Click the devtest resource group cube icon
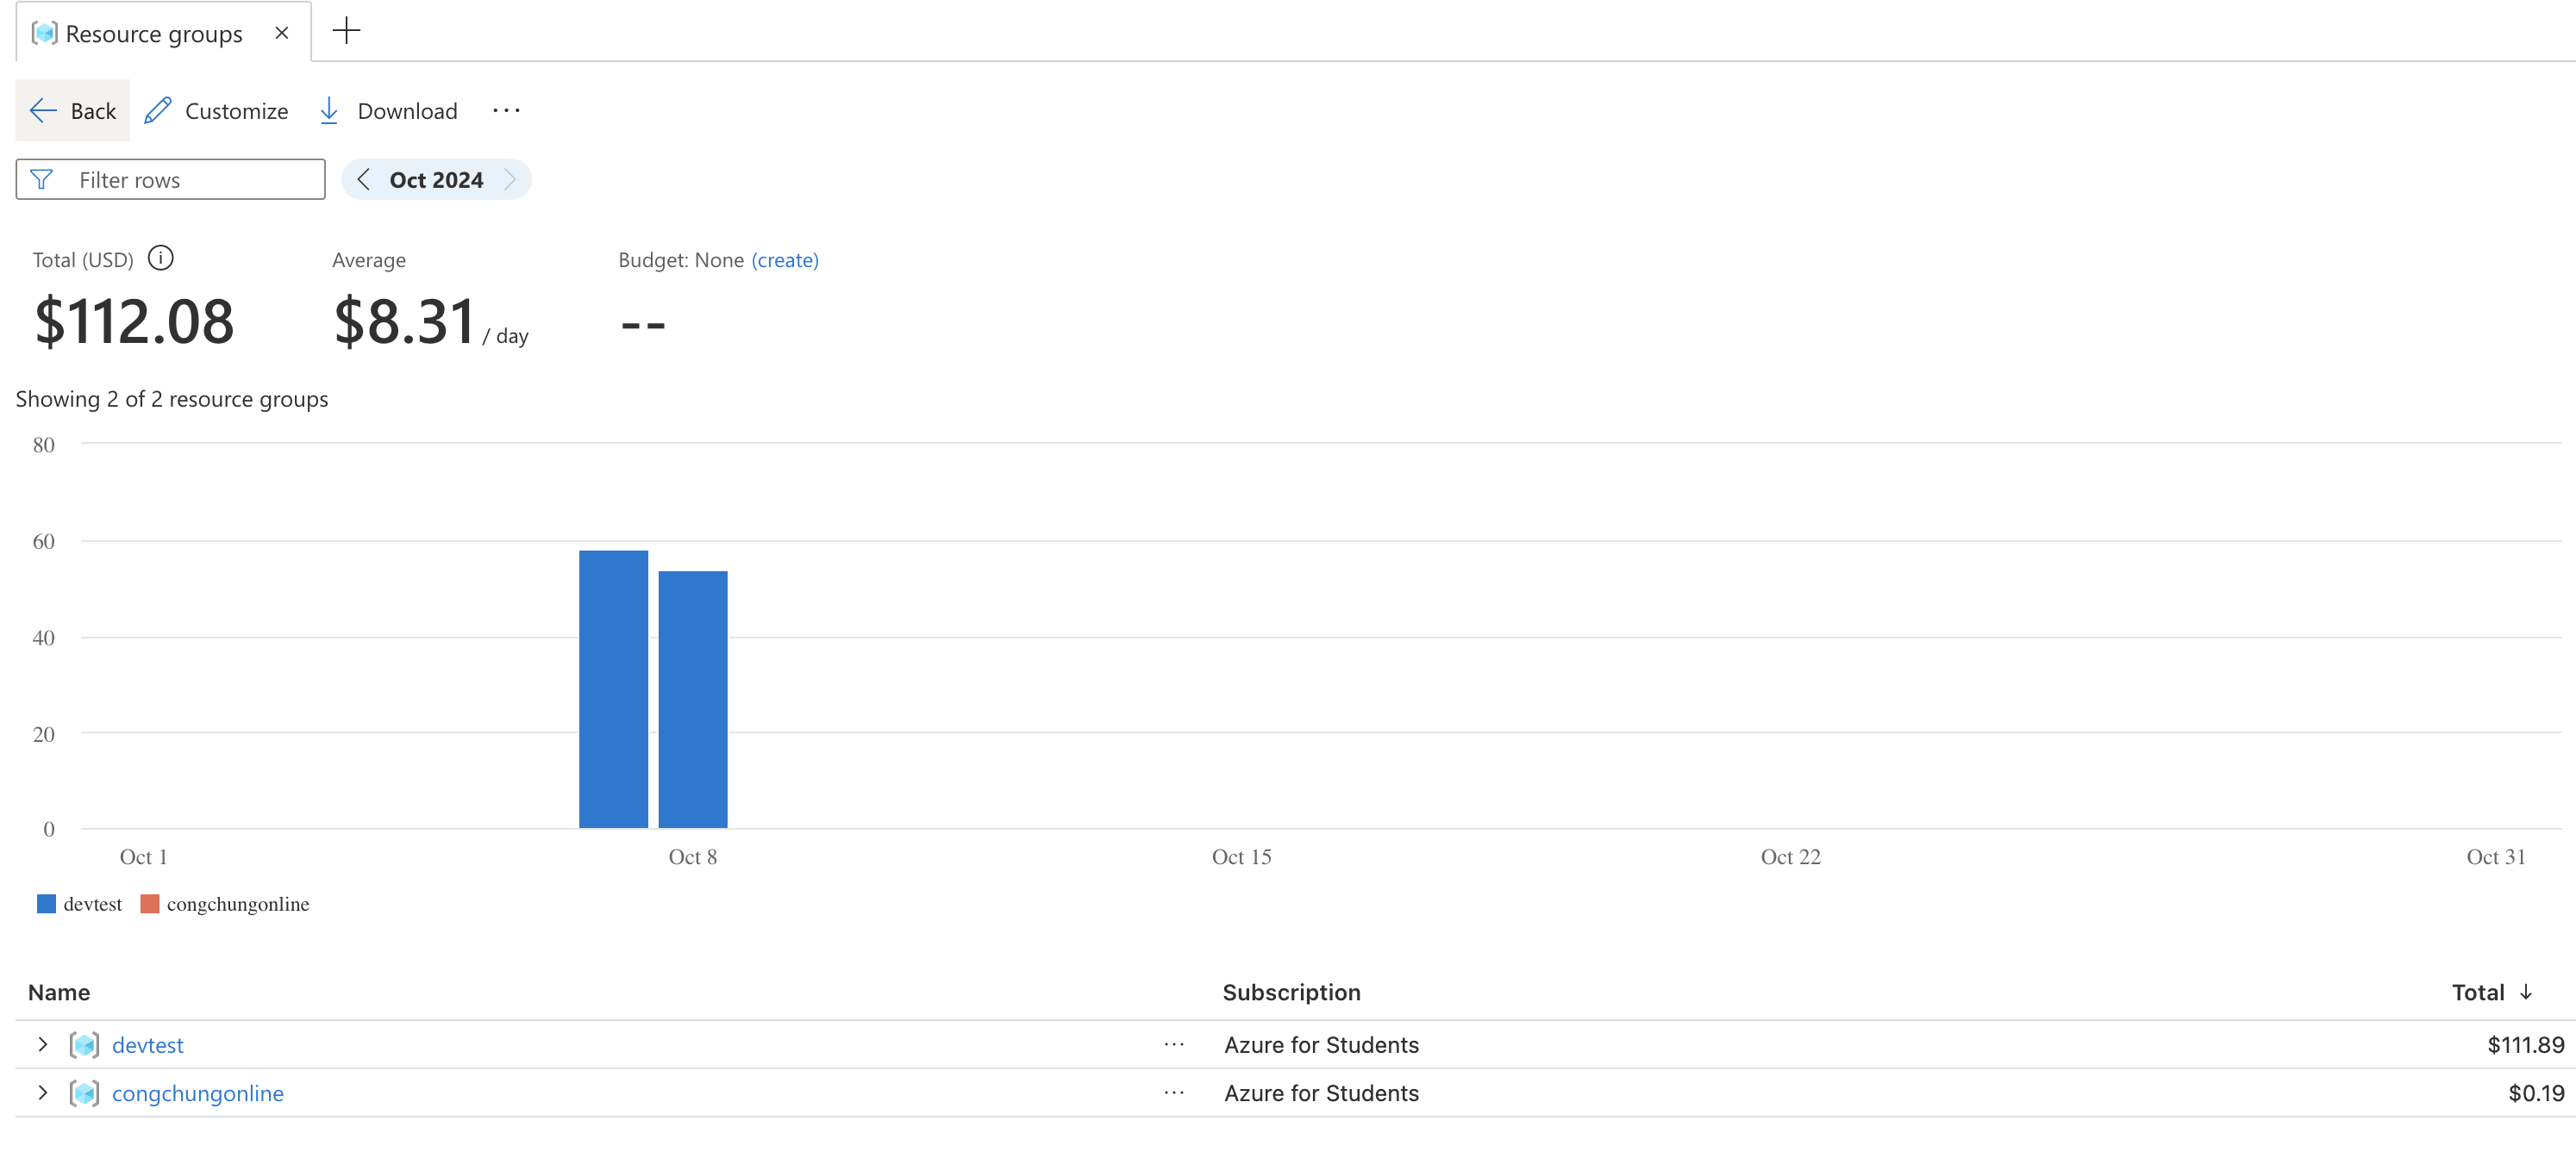This screenshot has width=2576, height=1158. coord(84,1045)
